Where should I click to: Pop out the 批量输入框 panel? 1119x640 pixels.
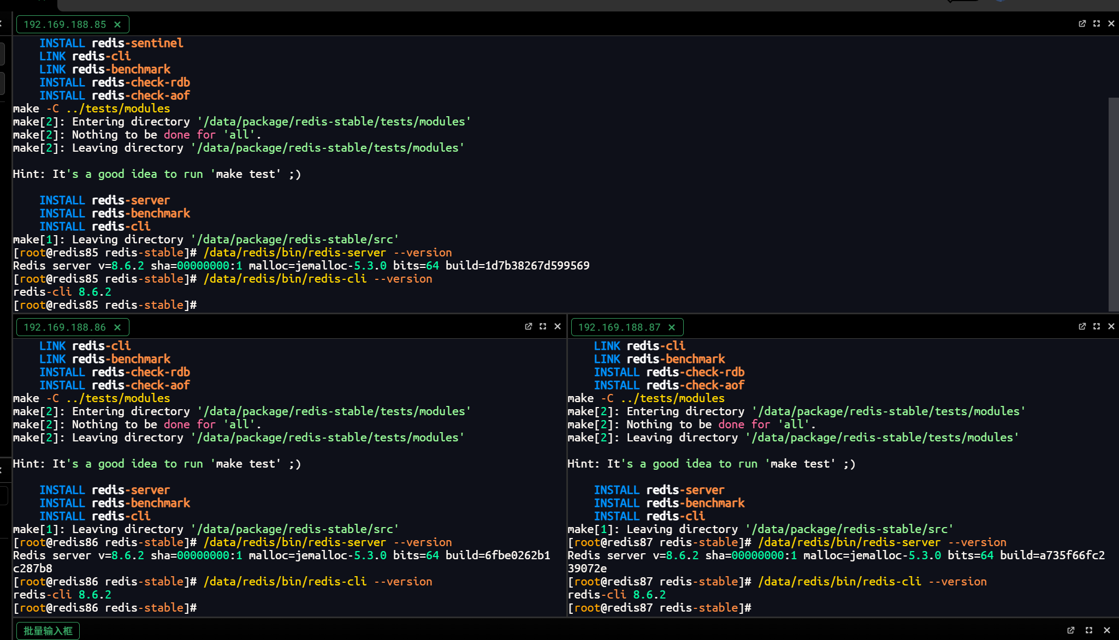click(x=1070, y=630)
